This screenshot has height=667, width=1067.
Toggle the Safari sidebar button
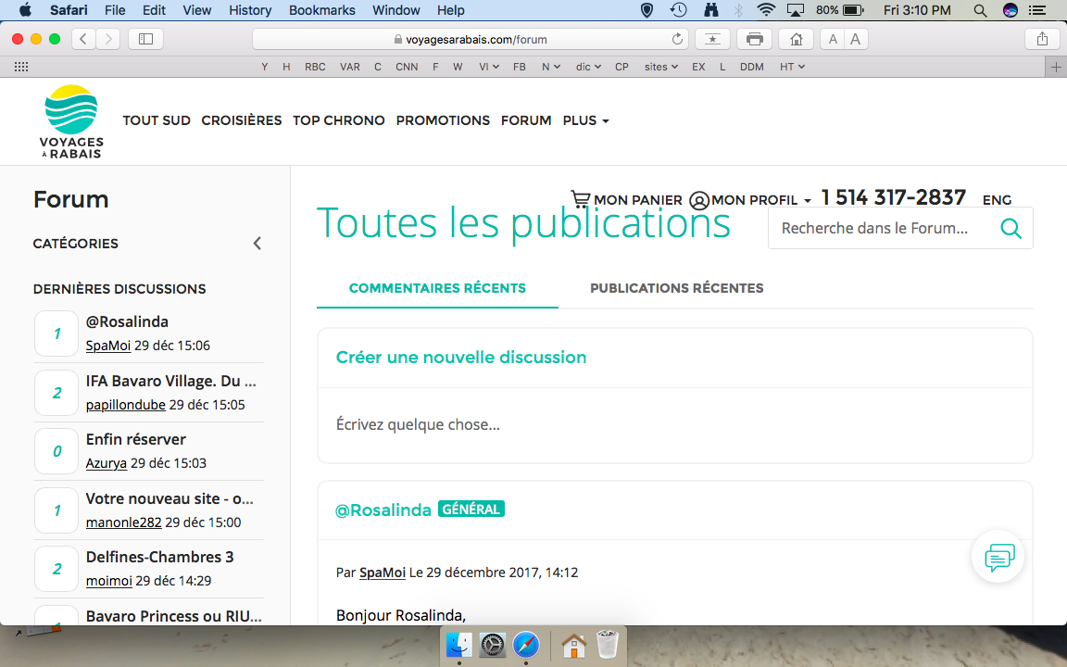point(145,39)
